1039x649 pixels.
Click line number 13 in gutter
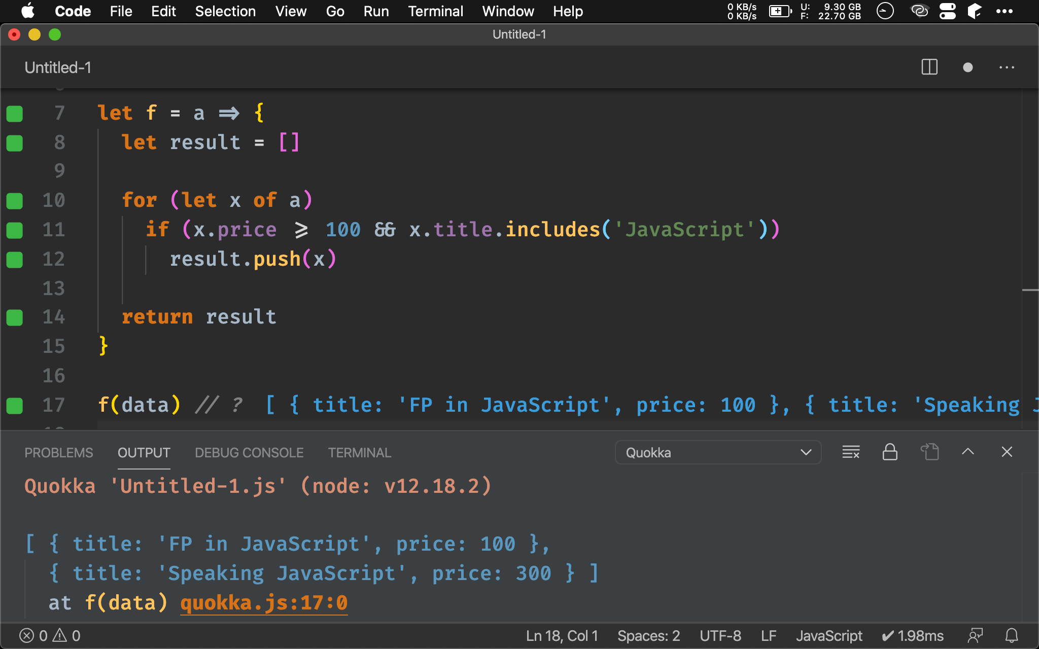[x=54, y=289]
